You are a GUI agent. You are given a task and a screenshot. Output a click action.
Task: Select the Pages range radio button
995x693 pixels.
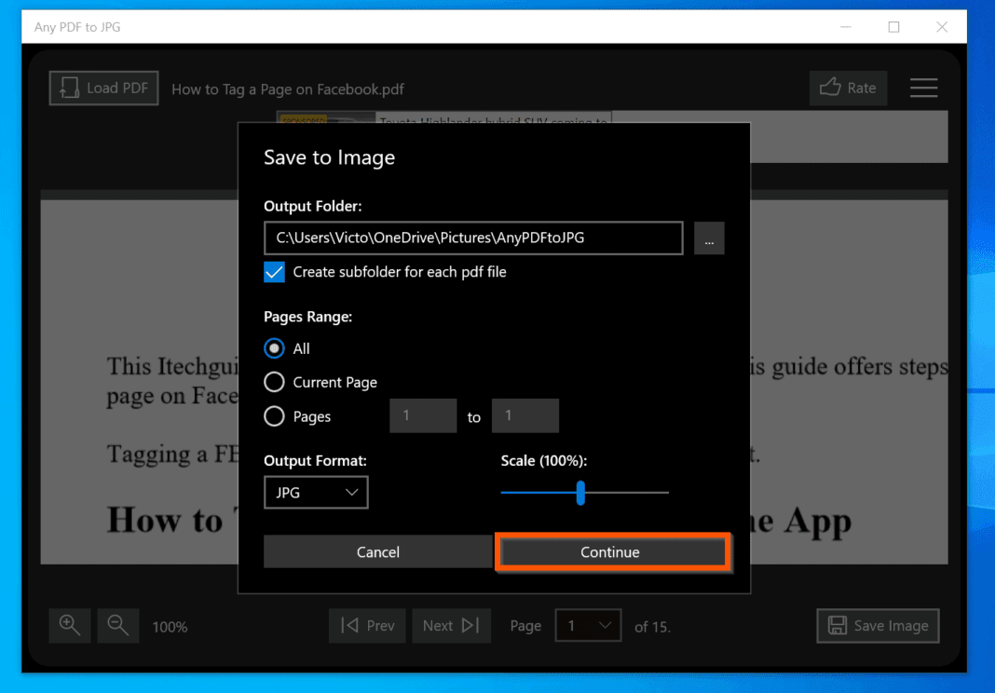point(274,416)
